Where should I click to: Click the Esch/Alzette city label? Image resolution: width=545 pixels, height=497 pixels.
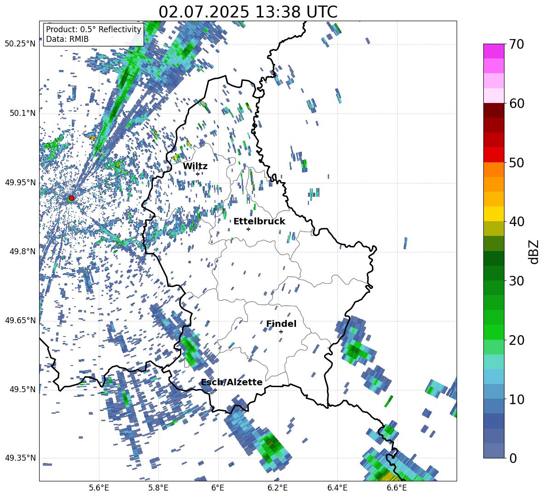(x=232, y=382)
